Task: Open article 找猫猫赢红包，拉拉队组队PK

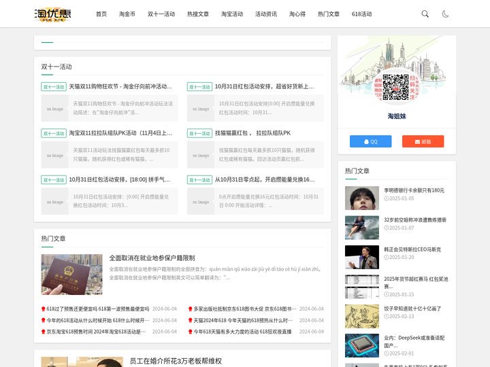Action: (x=252, y=133)
